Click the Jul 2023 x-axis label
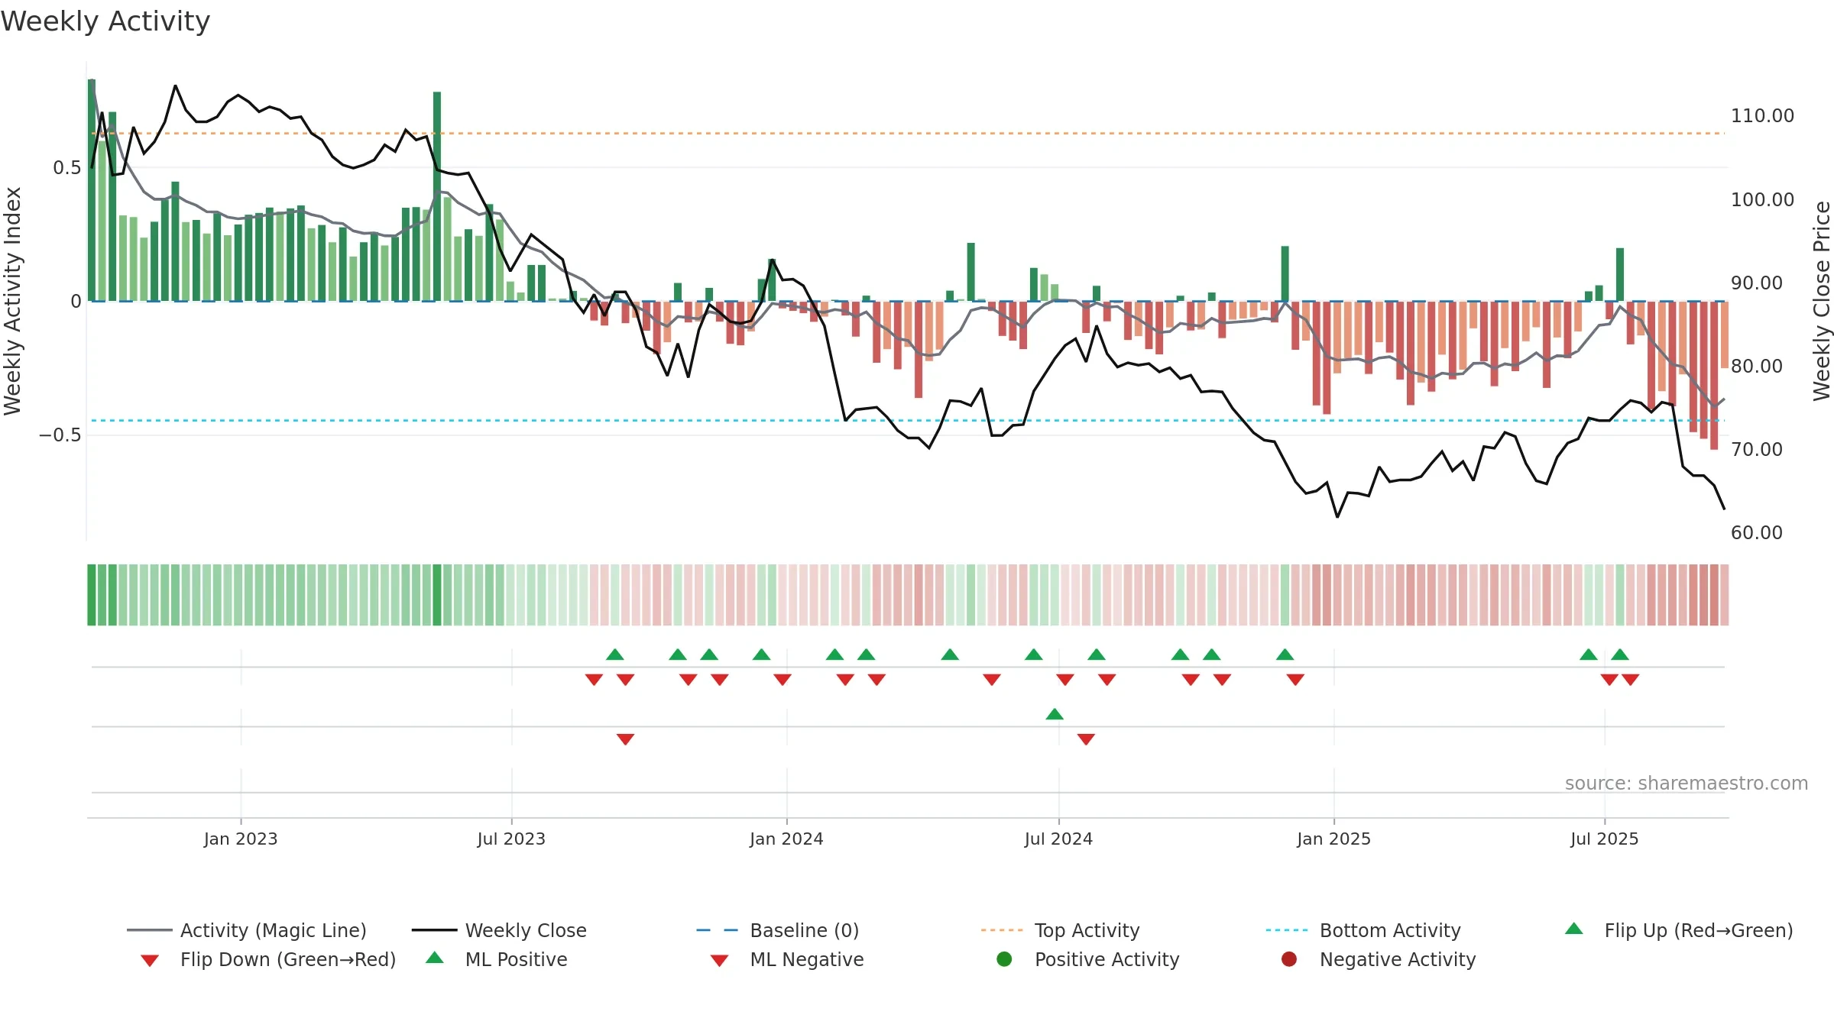1834x1031 pixels. click(x=511, y=839)
